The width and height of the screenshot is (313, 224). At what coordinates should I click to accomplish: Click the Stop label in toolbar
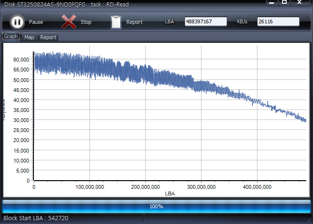pyautogui.click(x=86, y=22)
